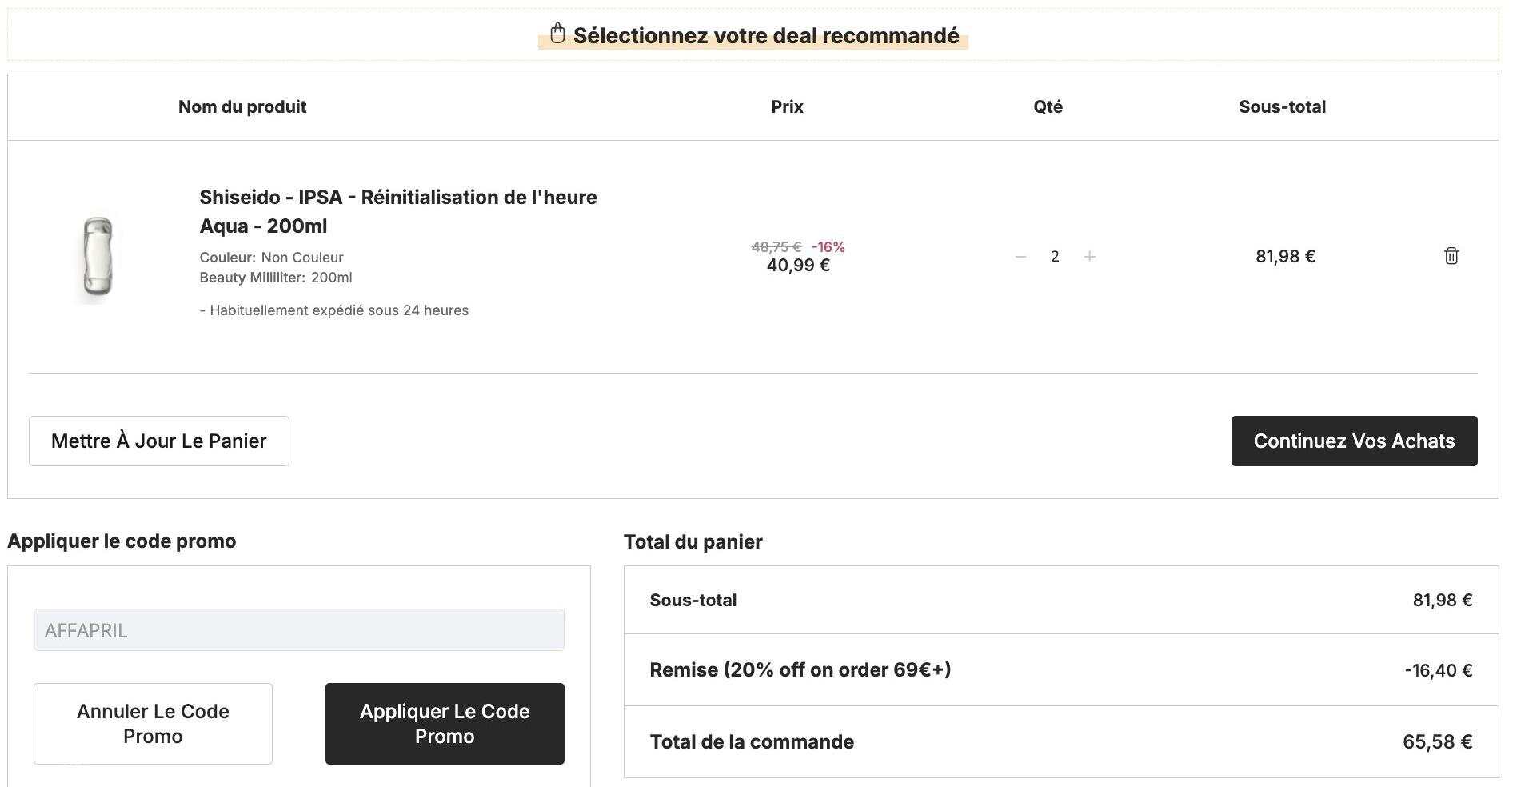The height and width of the screenshot is (787, 1529).
Task: Click Continuez Vos Achats button
Action: point(1354,441)
